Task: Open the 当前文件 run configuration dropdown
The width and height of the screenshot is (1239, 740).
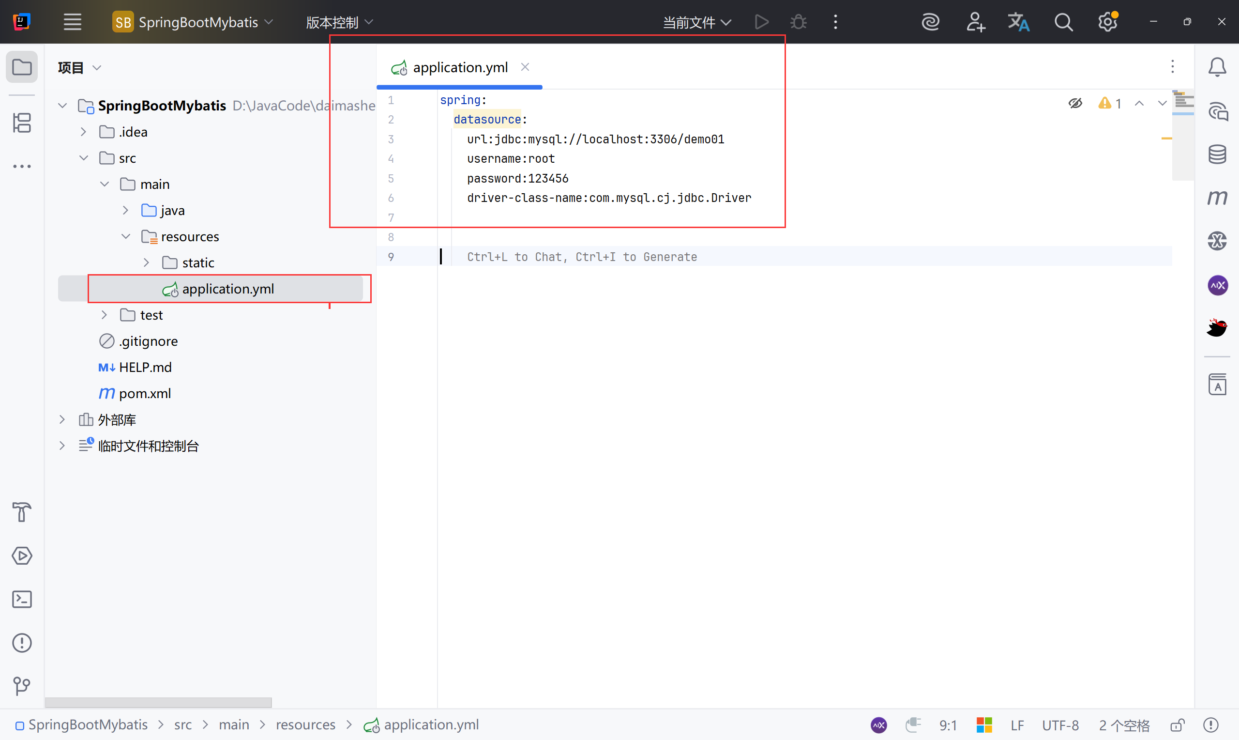Action: 696,22
